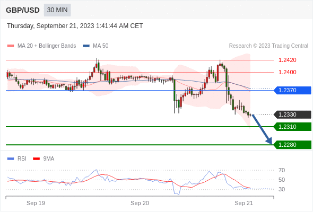Viewport: 313px width, 212px height.
Task: Click the 1.2420 resistance price label
Action: tap(287, 60)
